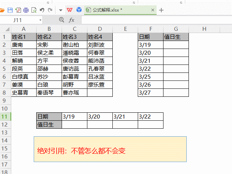
Task: Click the 3/25 date in column F
Action: pyautogui.click(x=151, y=77)
